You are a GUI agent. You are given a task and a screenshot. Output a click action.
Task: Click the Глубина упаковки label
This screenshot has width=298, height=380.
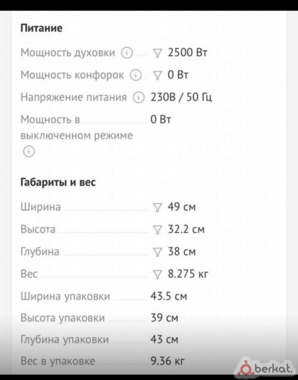tap(65, 340)
